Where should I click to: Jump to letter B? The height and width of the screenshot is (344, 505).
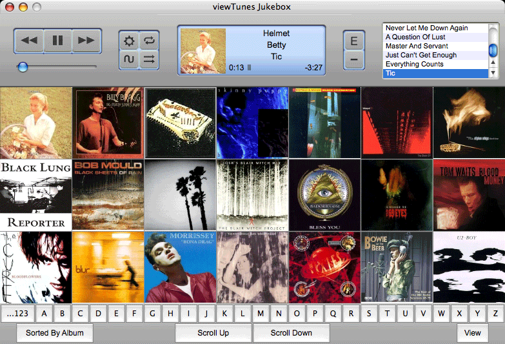(x=62, y=314)
